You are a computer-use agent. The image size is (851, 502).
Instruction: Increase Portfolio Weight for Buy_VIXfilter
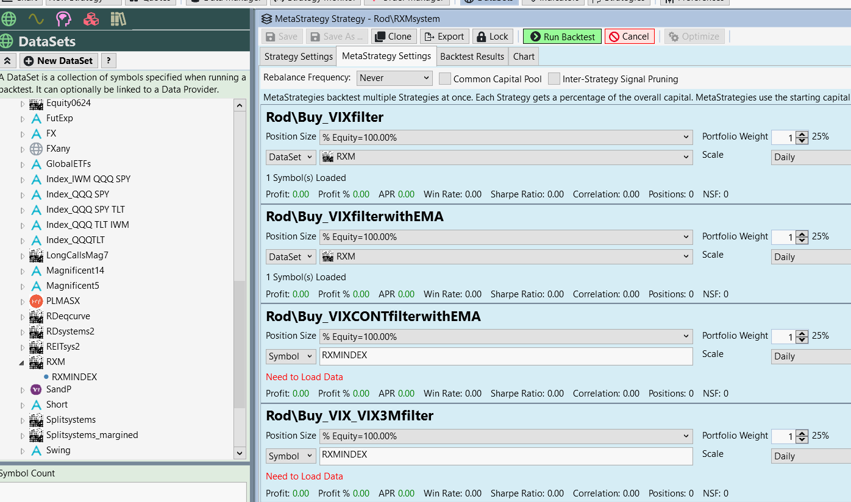click(x=802, y=134)
